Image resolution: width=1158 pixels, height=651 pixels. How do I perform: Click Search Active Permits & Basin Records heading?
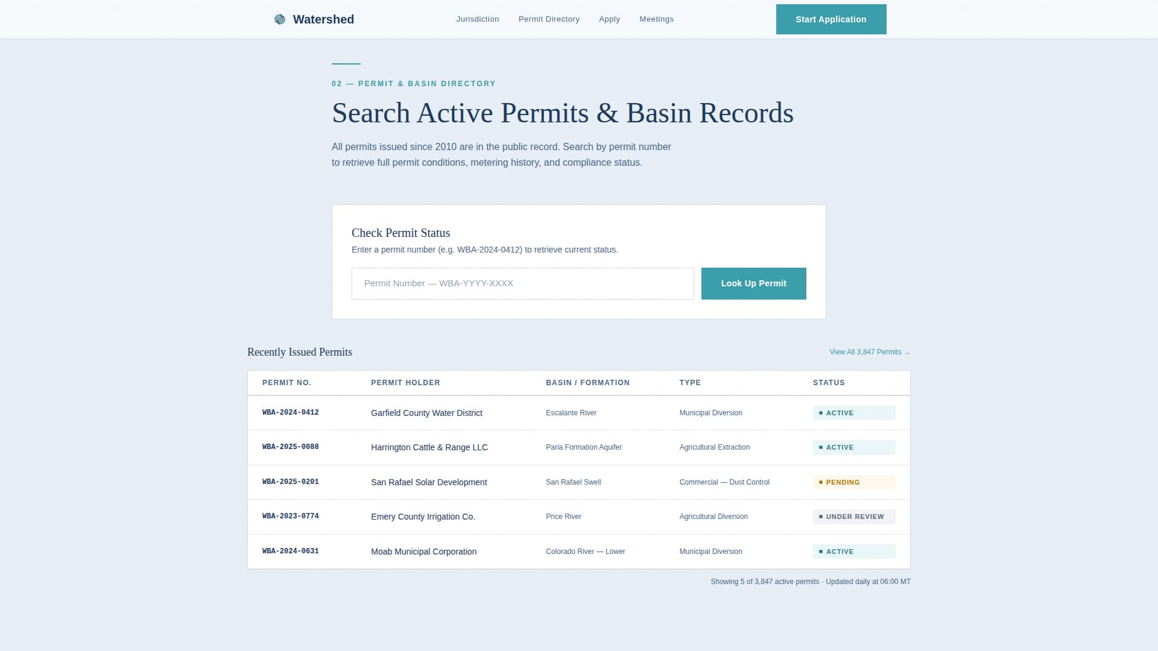[x=563, y=113]
